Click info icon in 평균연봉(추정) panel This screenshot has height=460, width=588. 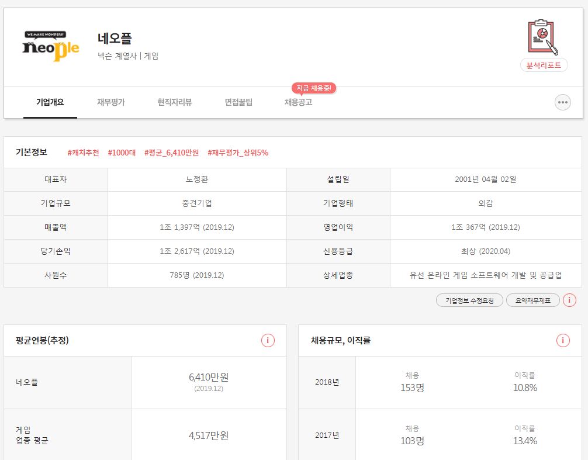point(268,340)
